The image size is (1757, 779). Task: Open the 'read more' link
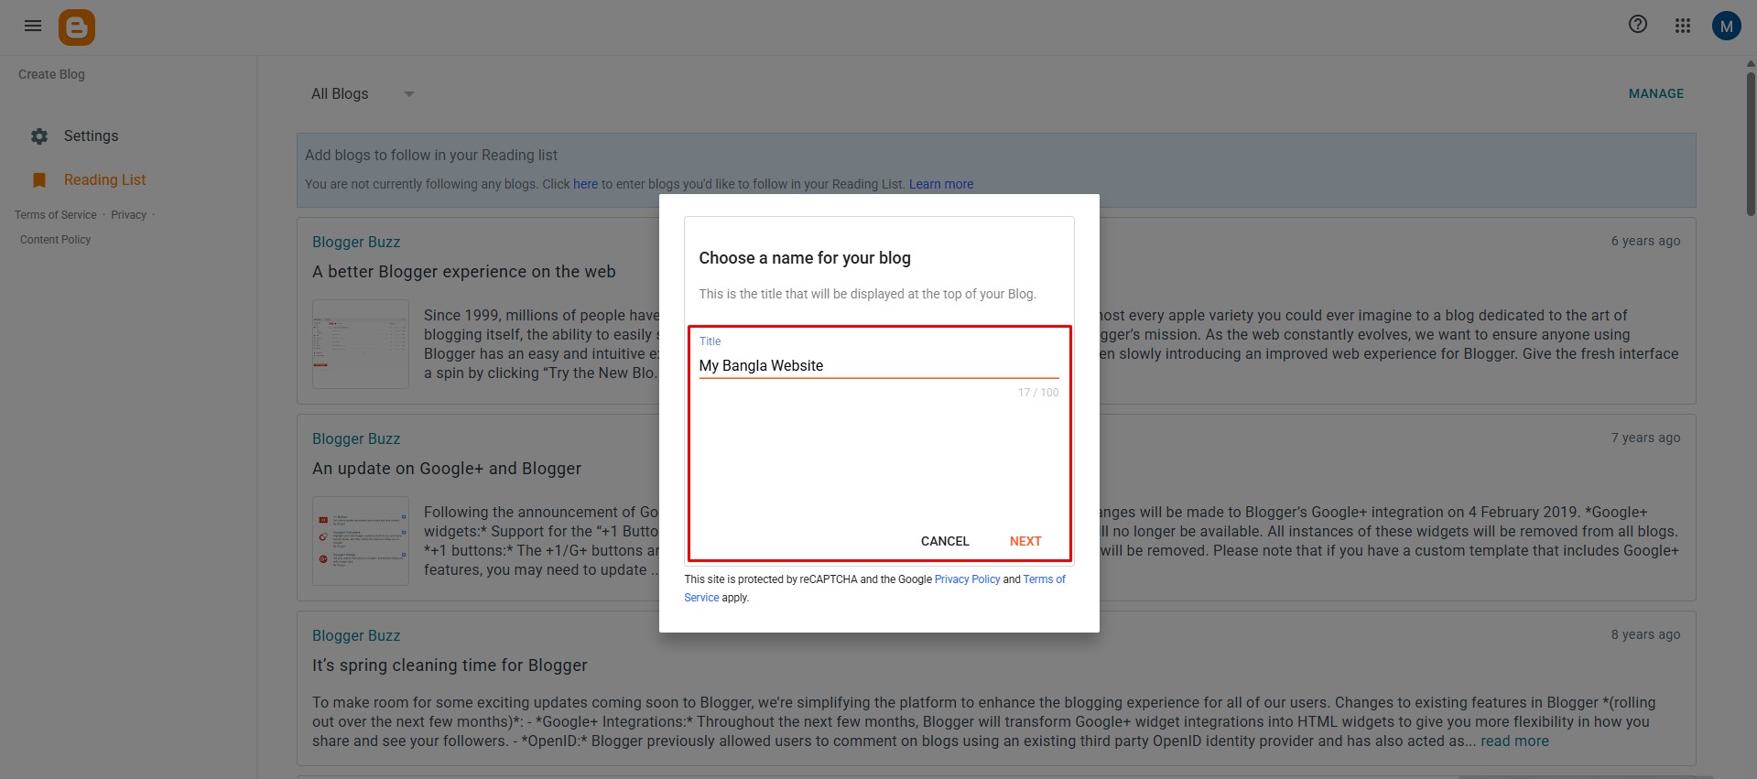(x=1514, y=741)
